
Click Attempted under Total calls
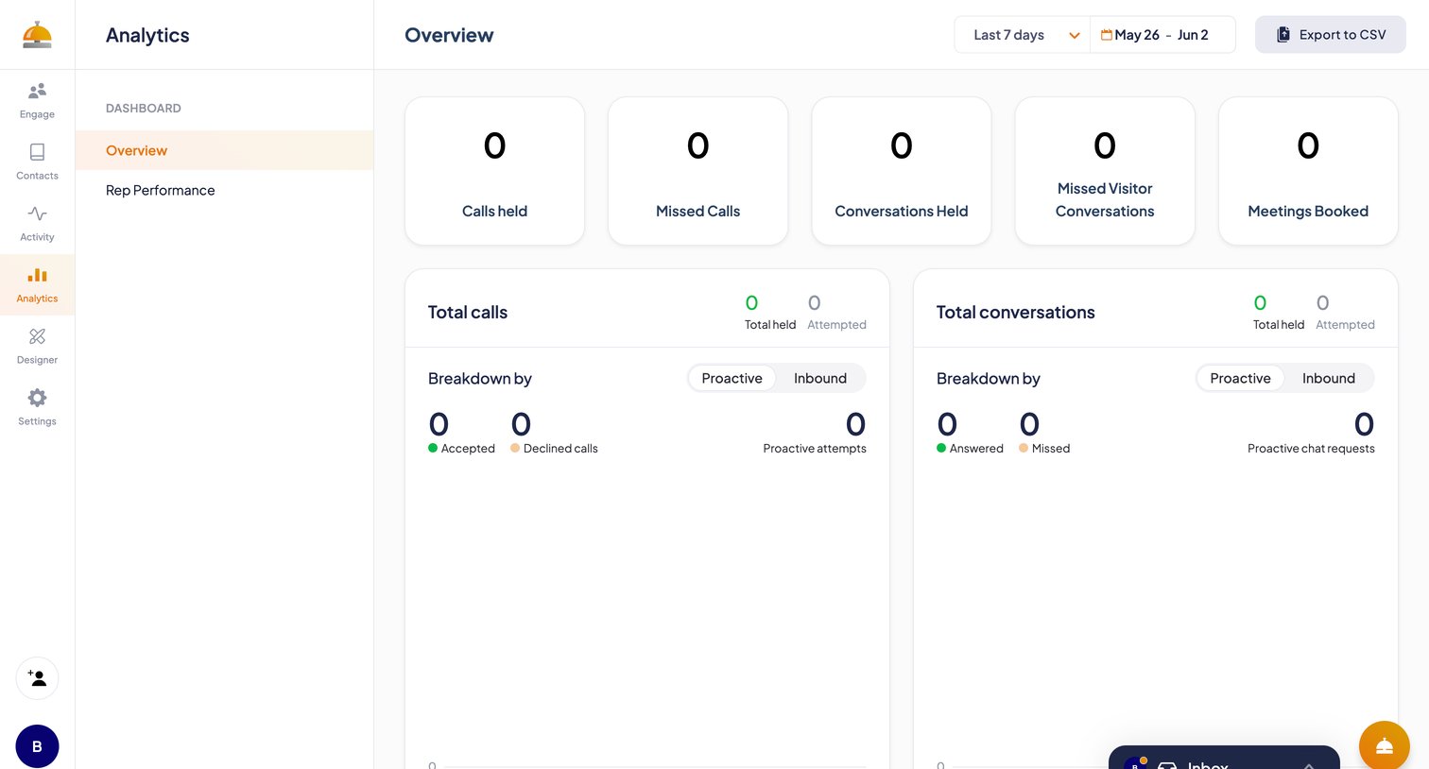point(836,313)
